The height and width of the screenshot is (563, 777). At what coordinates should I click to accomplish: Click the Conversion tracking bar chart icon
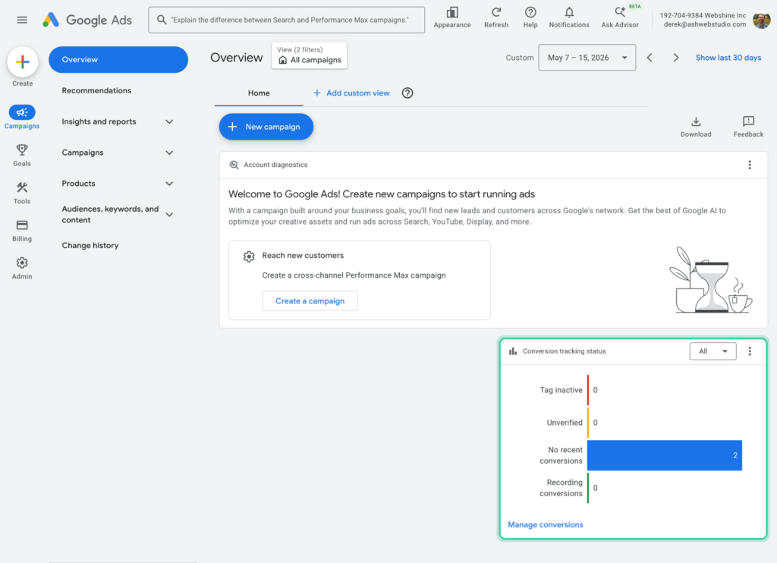(513, 351)
